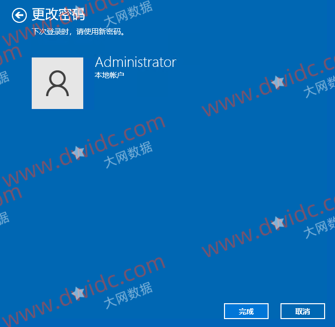Dismiss the change password page via 取消
335x327 pixels.
pos(303,311)
